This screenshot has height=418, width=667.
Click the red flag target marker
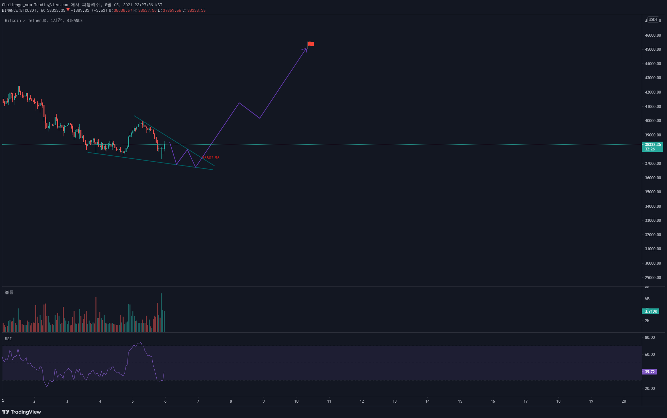311,44
